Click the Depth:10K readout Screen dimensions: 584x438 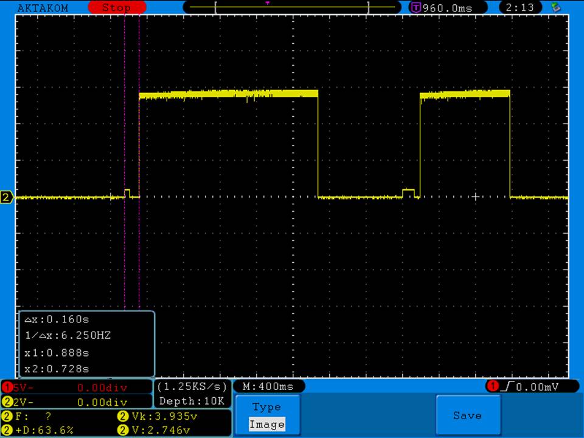click(192, 401)
